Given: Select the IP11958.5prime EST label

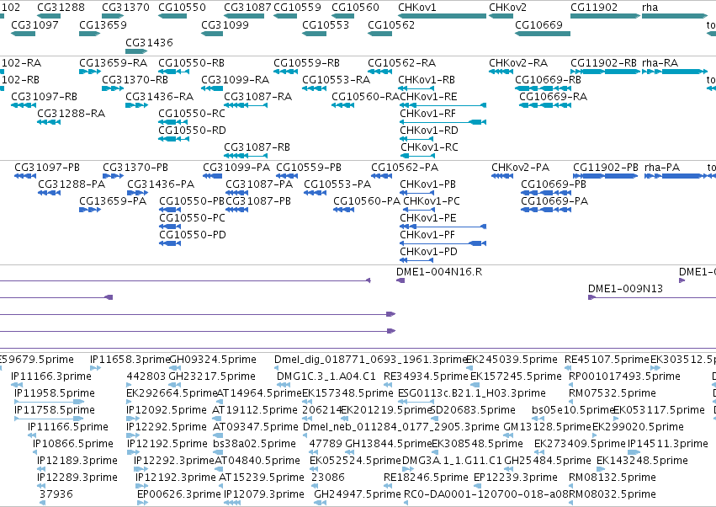Looking at the screenshot, I should point(55,393).
